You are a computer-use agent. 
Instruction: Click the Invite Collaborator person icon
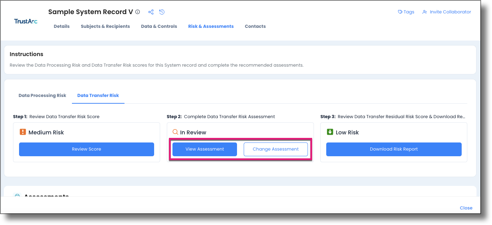click(x=425, y=12)
